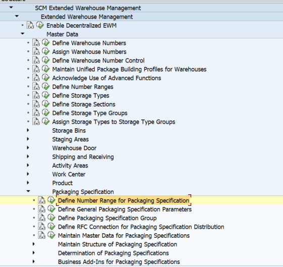
Task: Open documentation icon for Define Storage Types
Action: (36, 95)
